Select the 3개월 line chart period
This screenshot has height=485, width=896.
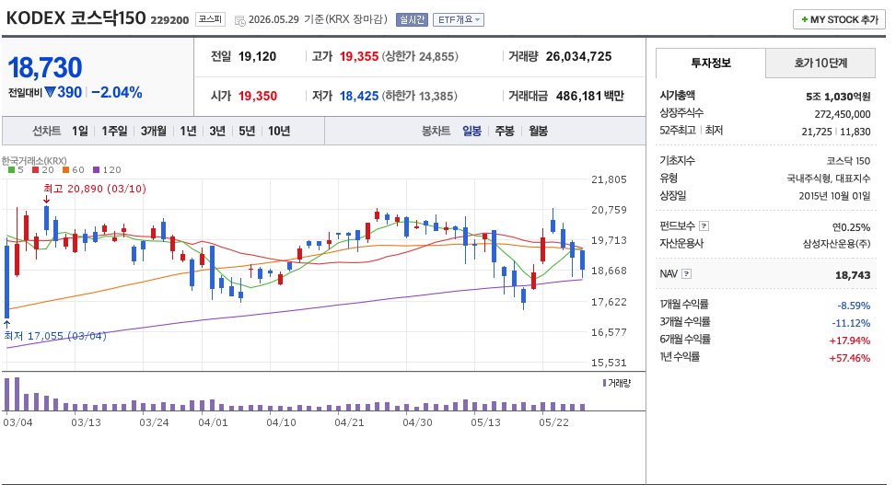(x=153, y=131)
